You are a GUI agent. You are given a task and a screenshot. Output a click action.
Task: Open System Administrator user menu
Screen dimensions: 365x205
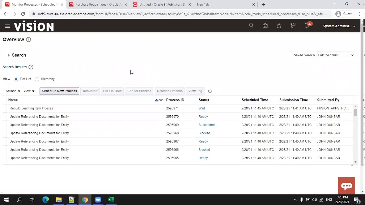coord(339,26)
